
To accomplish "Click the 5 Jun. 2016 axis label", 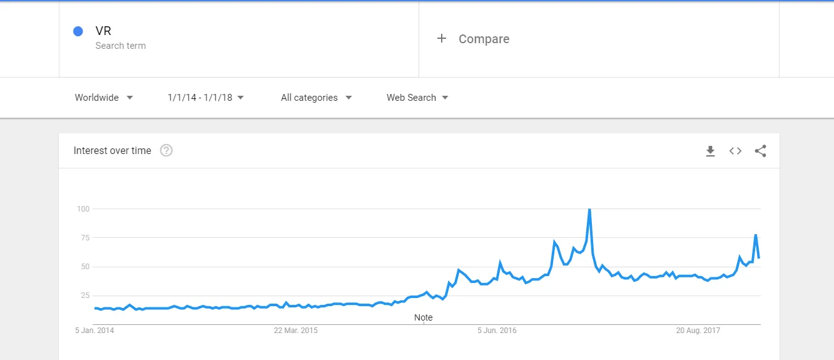I will tap(497, 331).
